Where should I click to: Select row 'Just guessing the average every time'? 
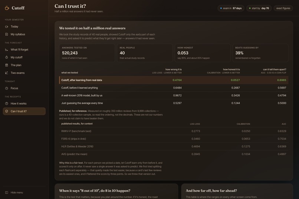click(x=174, y=103)
